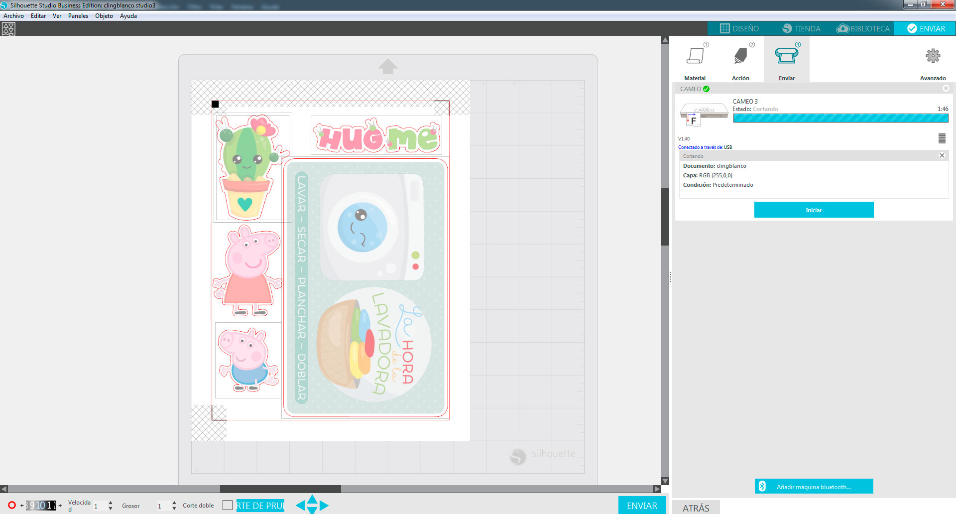Click the Iniciar button
The width and height of the screenshot is (956, 514).
click(814, 210)
